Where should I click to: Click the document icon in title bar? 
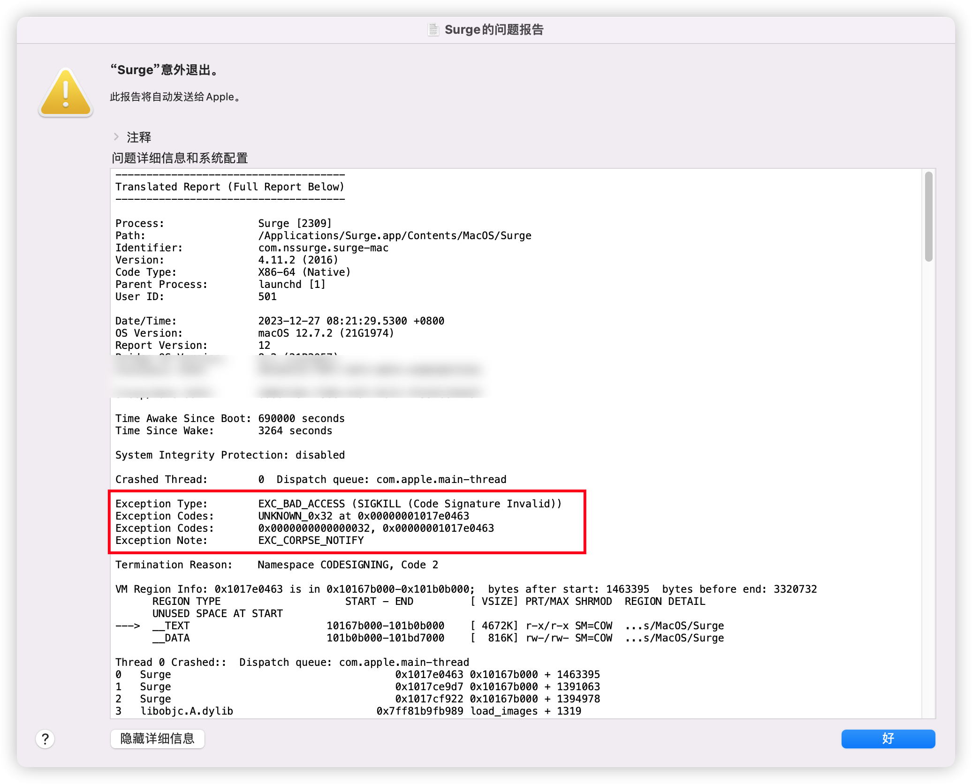433,30
